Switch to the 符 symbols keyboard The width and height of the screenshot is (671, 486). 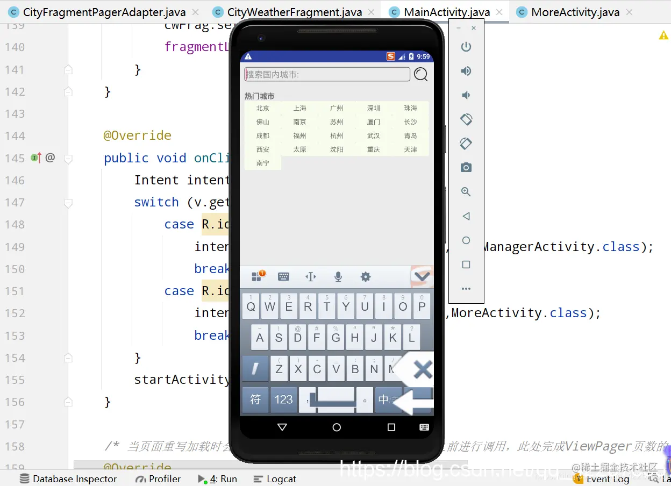255,399
